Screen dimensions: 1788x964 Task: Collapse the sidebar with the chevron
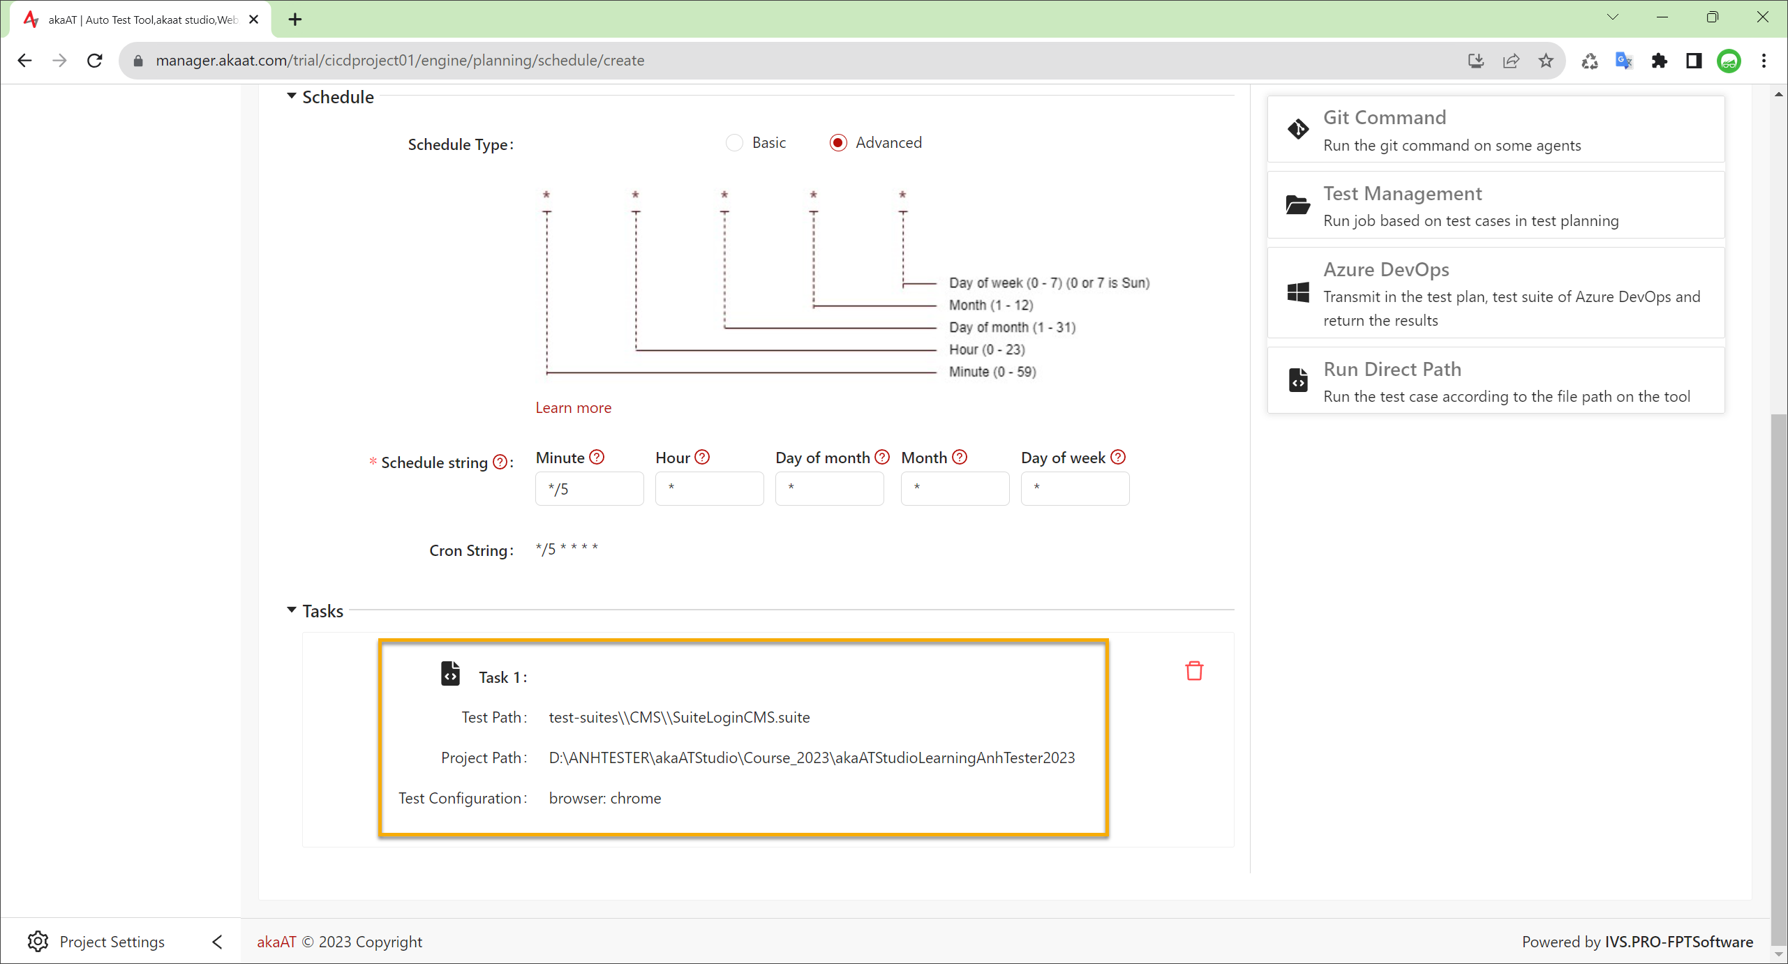[217, 942]
